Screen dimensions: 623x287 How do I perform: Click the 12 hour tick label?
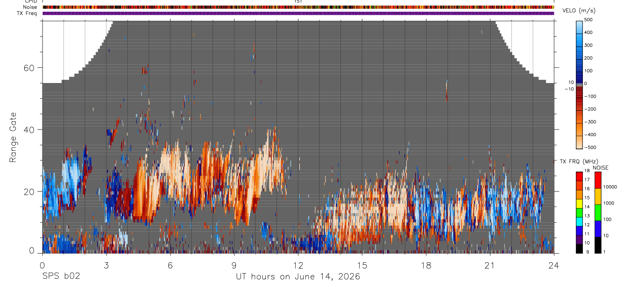point(298,265)
